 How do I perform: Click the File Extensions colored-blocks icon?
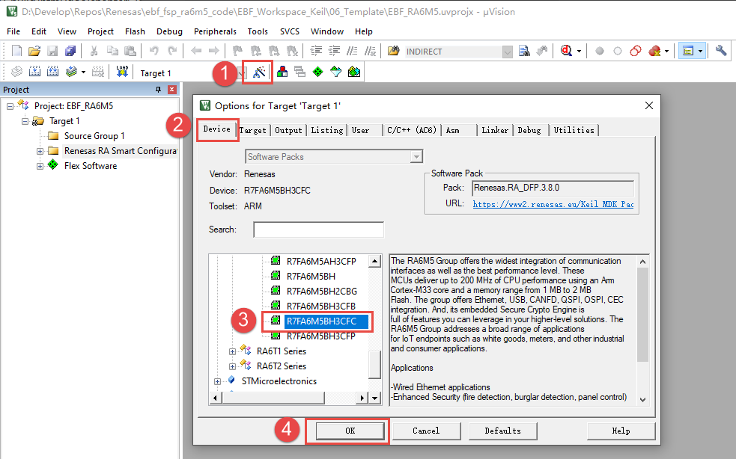click(282, 72)
